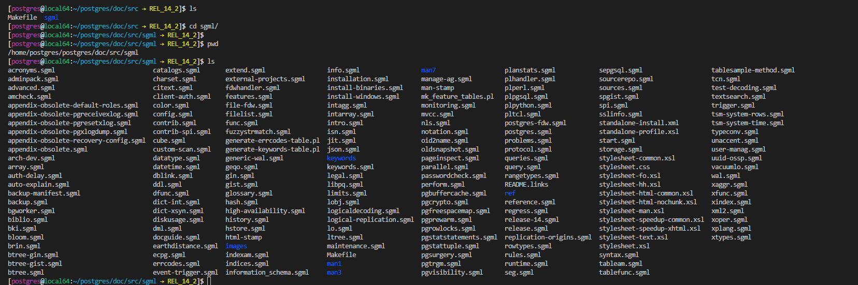Click postgres-fdw.sgml file name
Viewport: 858px width, 285px height.
click(535, 123)
